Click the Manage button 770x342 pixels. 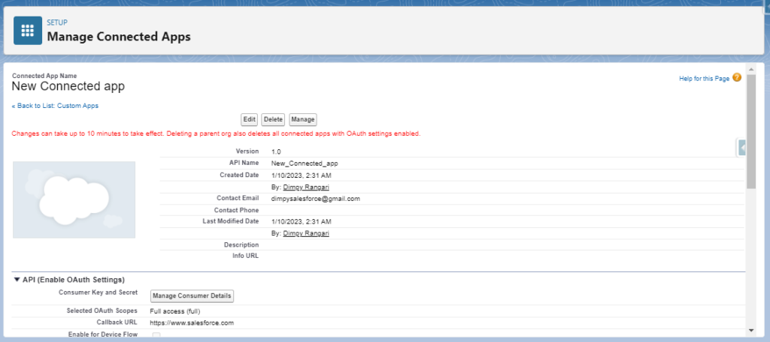point(302,119)
